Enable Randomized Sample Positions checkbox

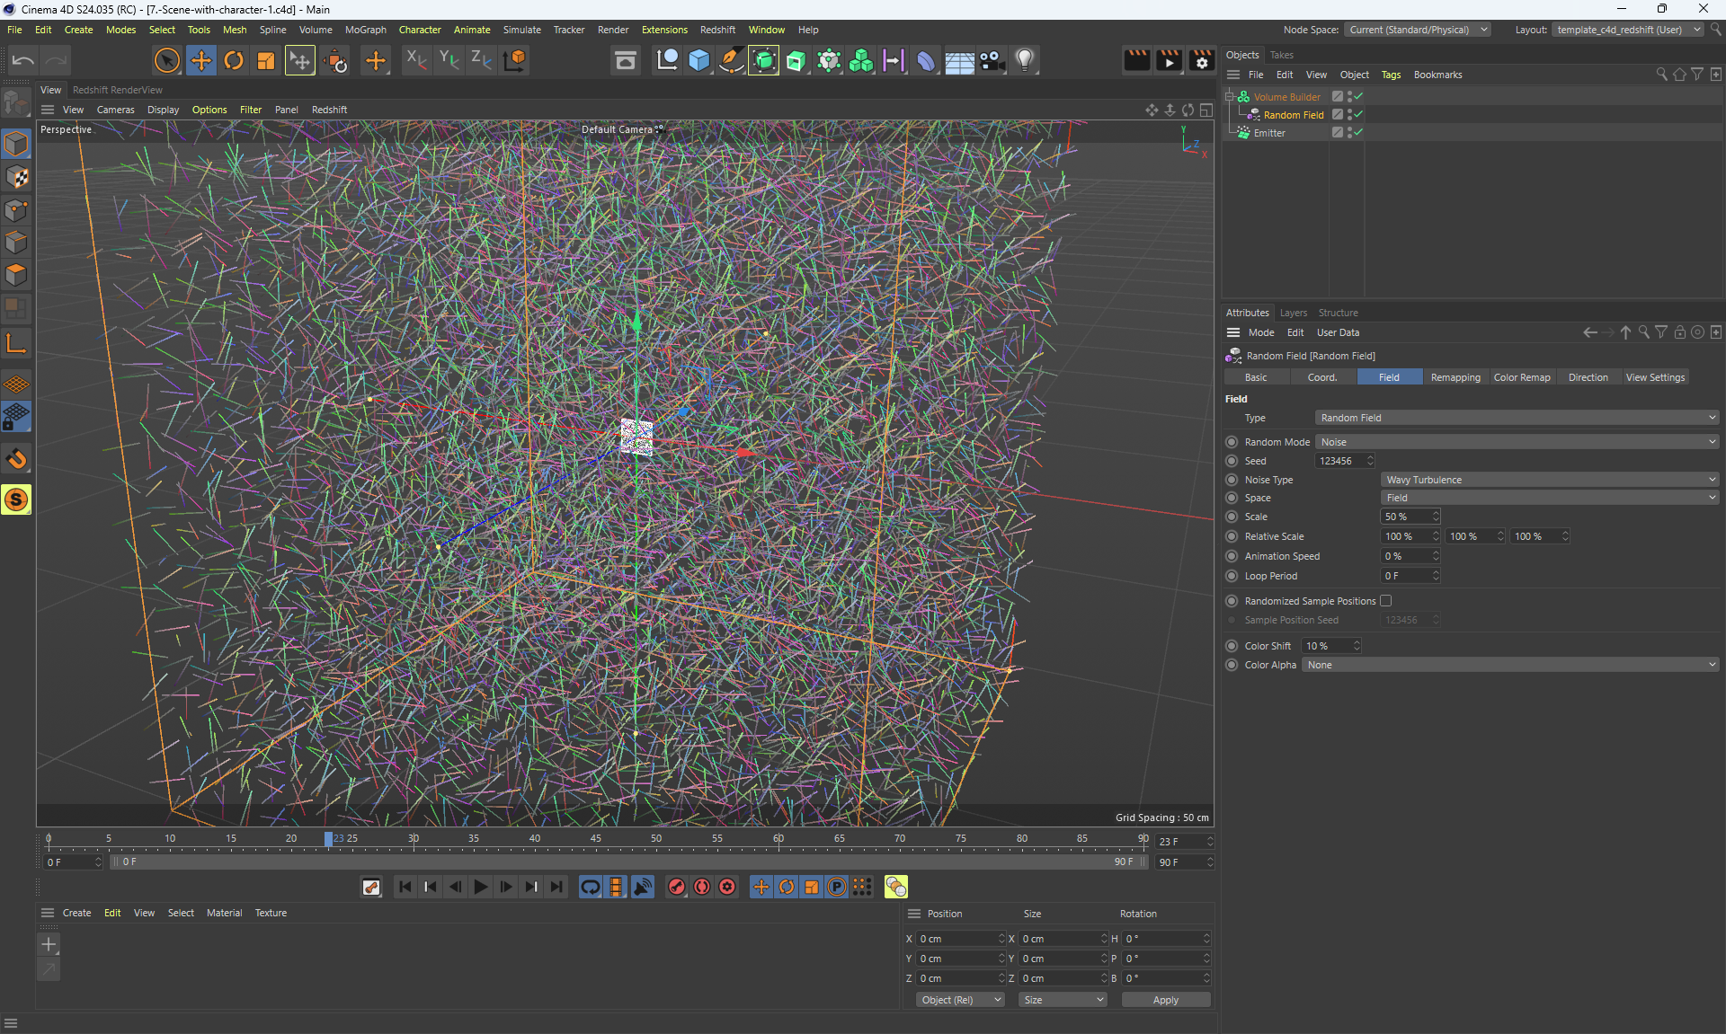[x=1385, y=601]
